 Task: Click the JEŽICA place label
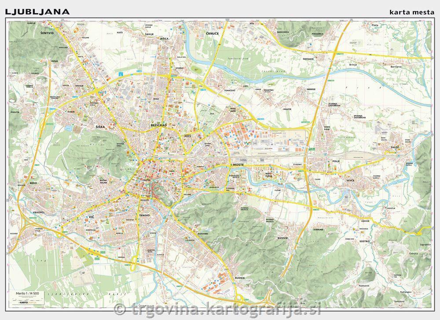(x=164, y=38)
